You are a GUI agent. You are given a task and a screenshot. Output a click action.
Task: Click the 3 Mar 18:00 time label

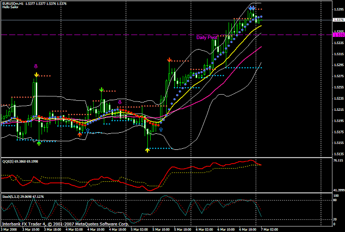pos(52,230)
